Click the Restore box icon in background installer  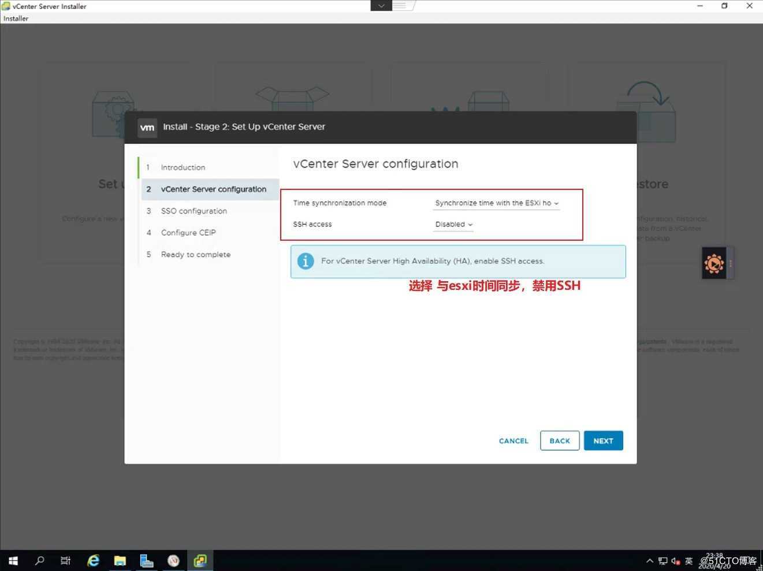click(646, 111)
